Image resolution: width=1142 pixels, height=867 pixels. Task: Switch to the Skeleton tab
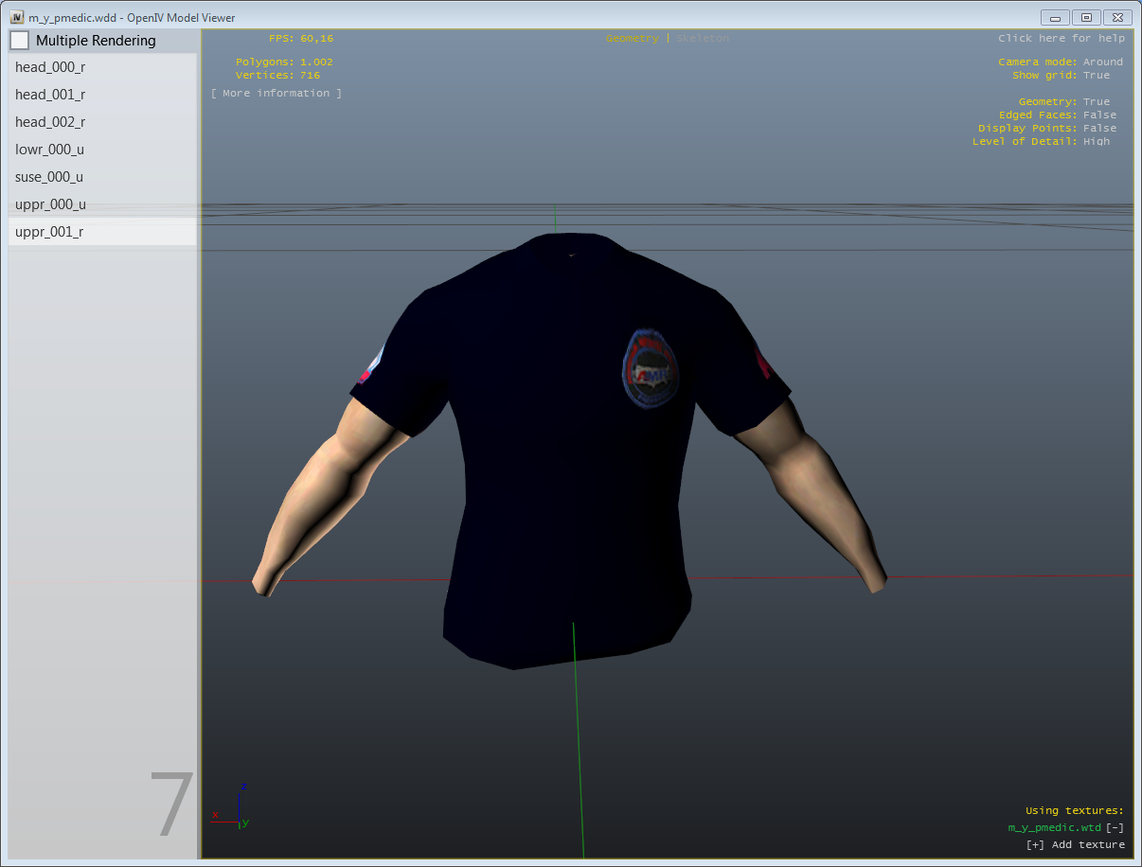tap(703, 39)
